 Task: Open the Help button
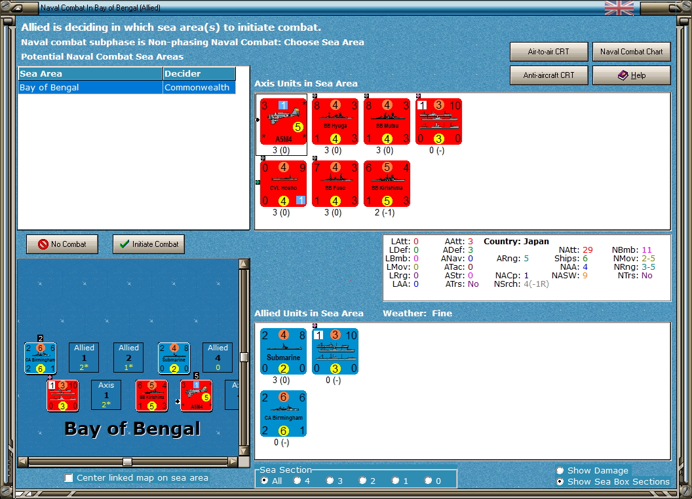[631, 75]
